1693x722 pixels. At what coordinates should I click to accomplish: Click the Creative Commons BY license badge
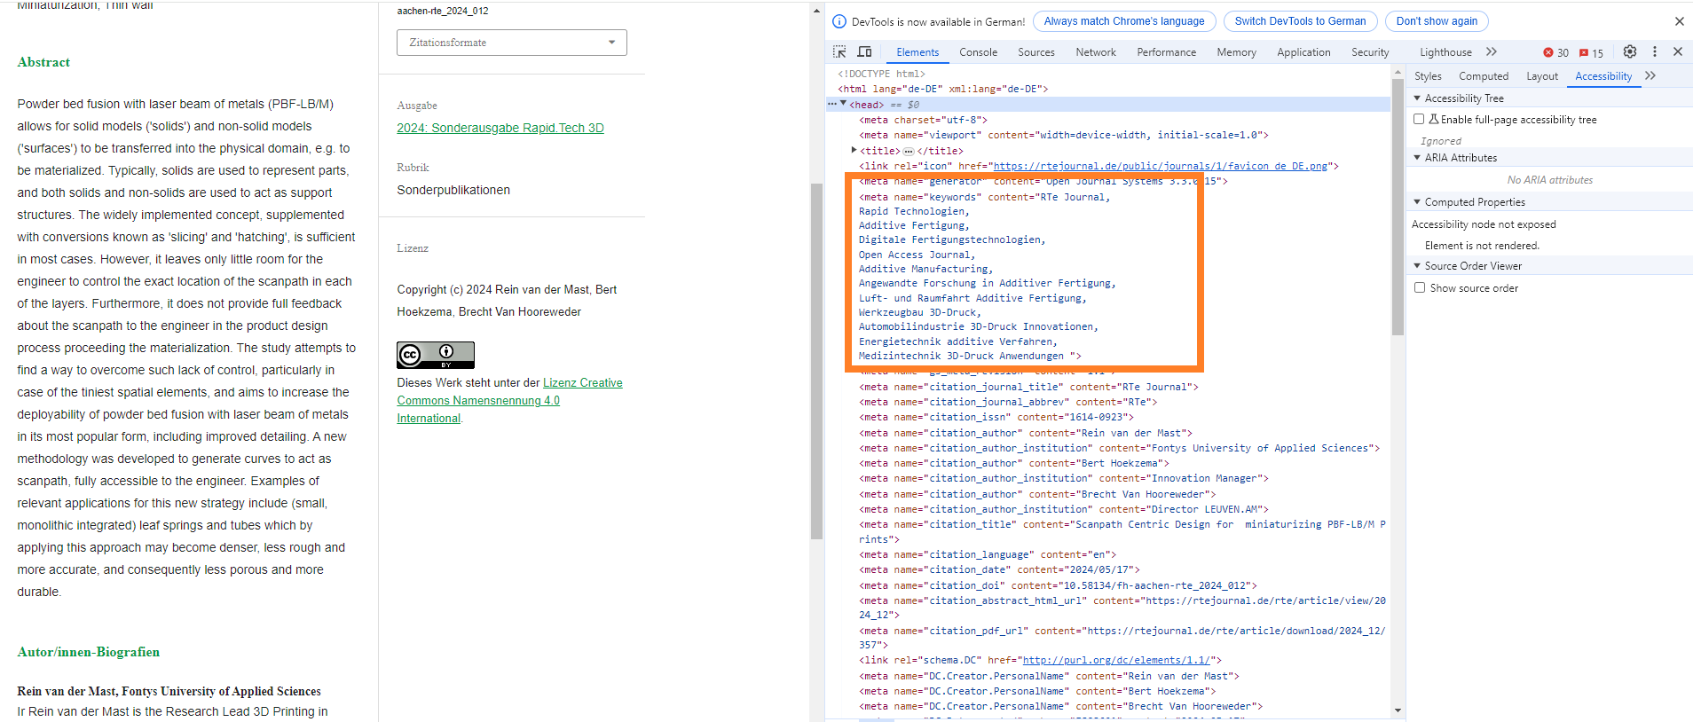435,355
